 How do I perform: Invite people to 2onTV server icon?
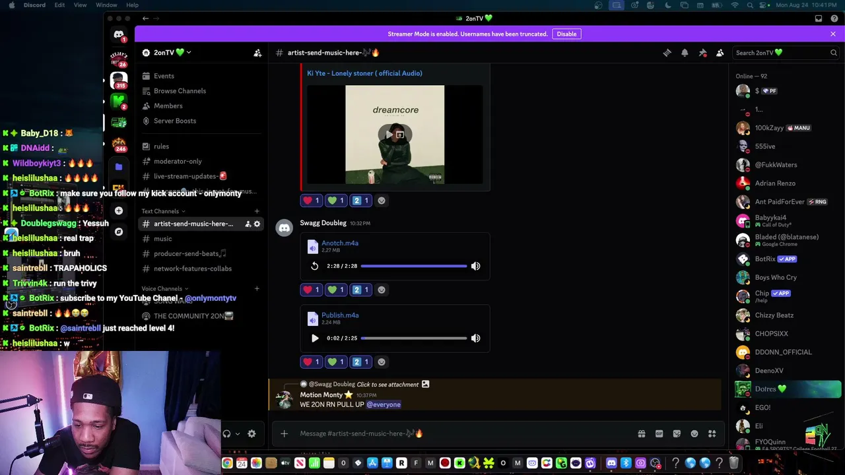257,53
